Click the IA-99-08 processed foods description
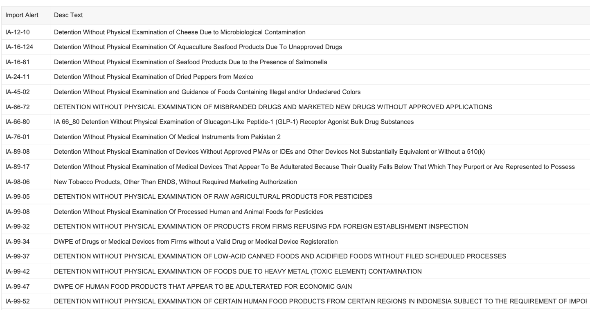 click(189, 212)
